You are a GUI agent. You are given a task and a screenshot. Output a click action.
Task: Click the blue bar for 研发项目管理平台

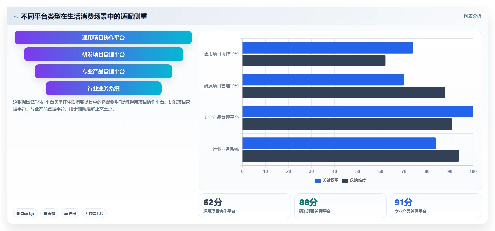tap(323, 80)
